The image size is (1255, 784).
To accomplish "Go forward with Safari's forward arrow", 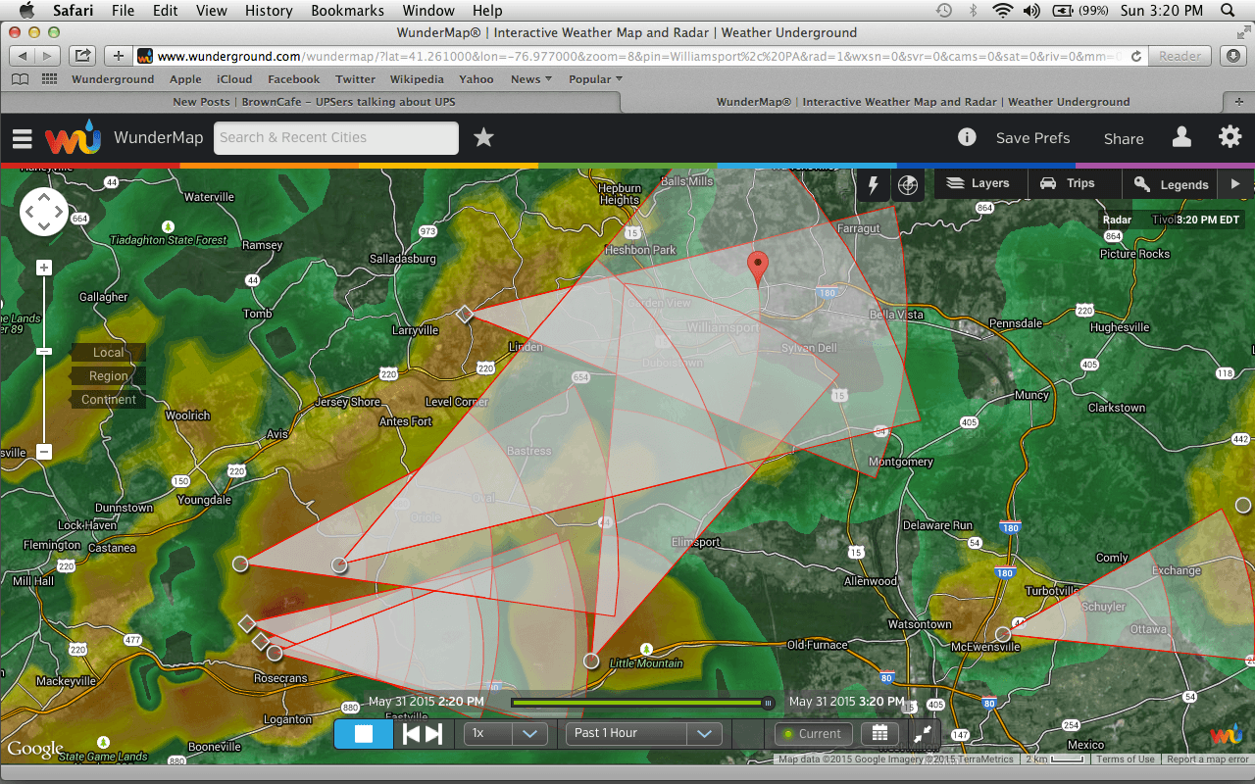I will point(49,56).
